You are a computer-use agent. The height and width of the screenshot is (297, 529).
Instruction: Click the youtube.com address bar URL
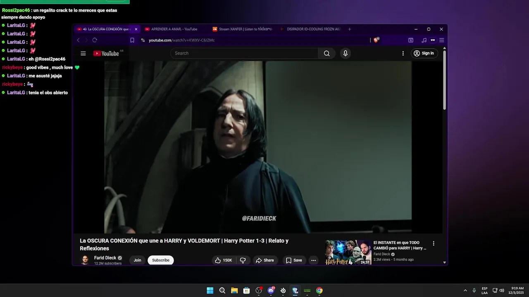182,40
